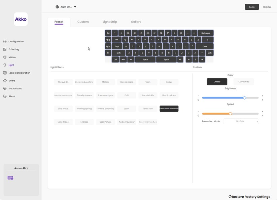Pick the Flowers Blooming effect
Screen dimensions: 277x200
tap(105, 109)
